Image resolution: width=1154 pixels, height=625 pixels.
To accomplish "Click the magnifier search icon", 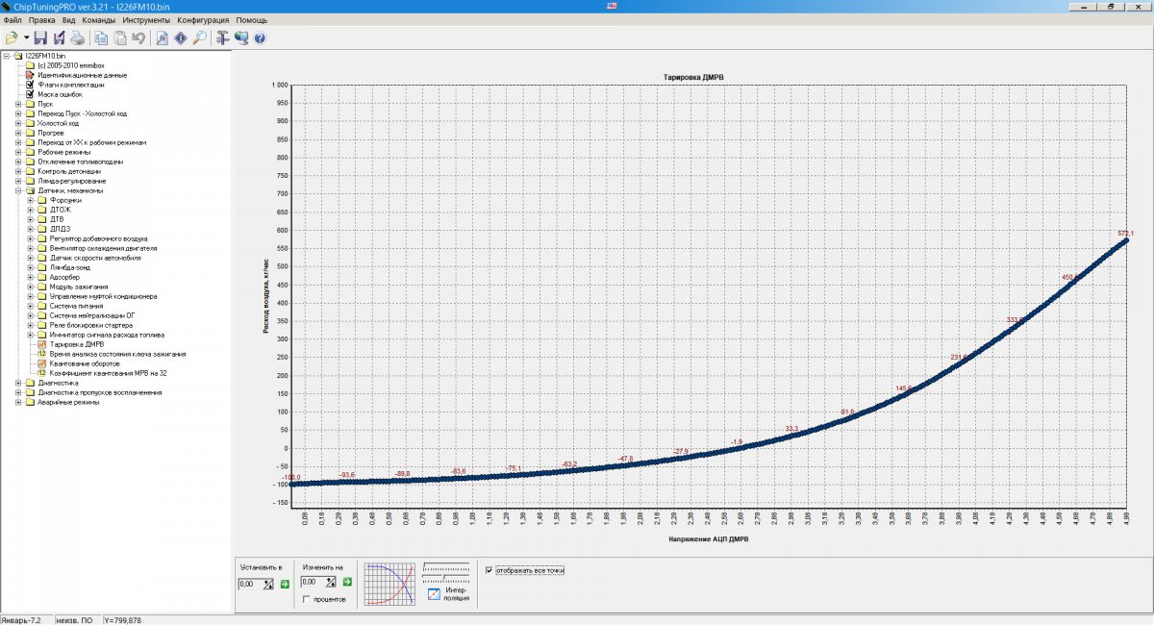I will (199, 38).
